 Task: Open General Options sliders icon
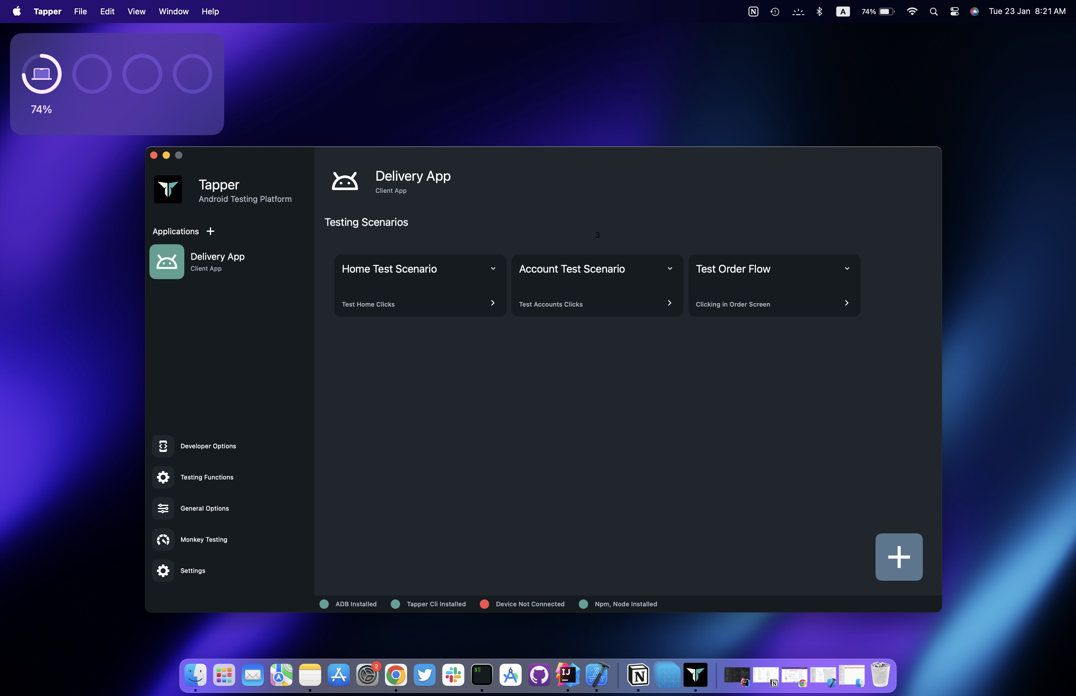coord(163,508)
